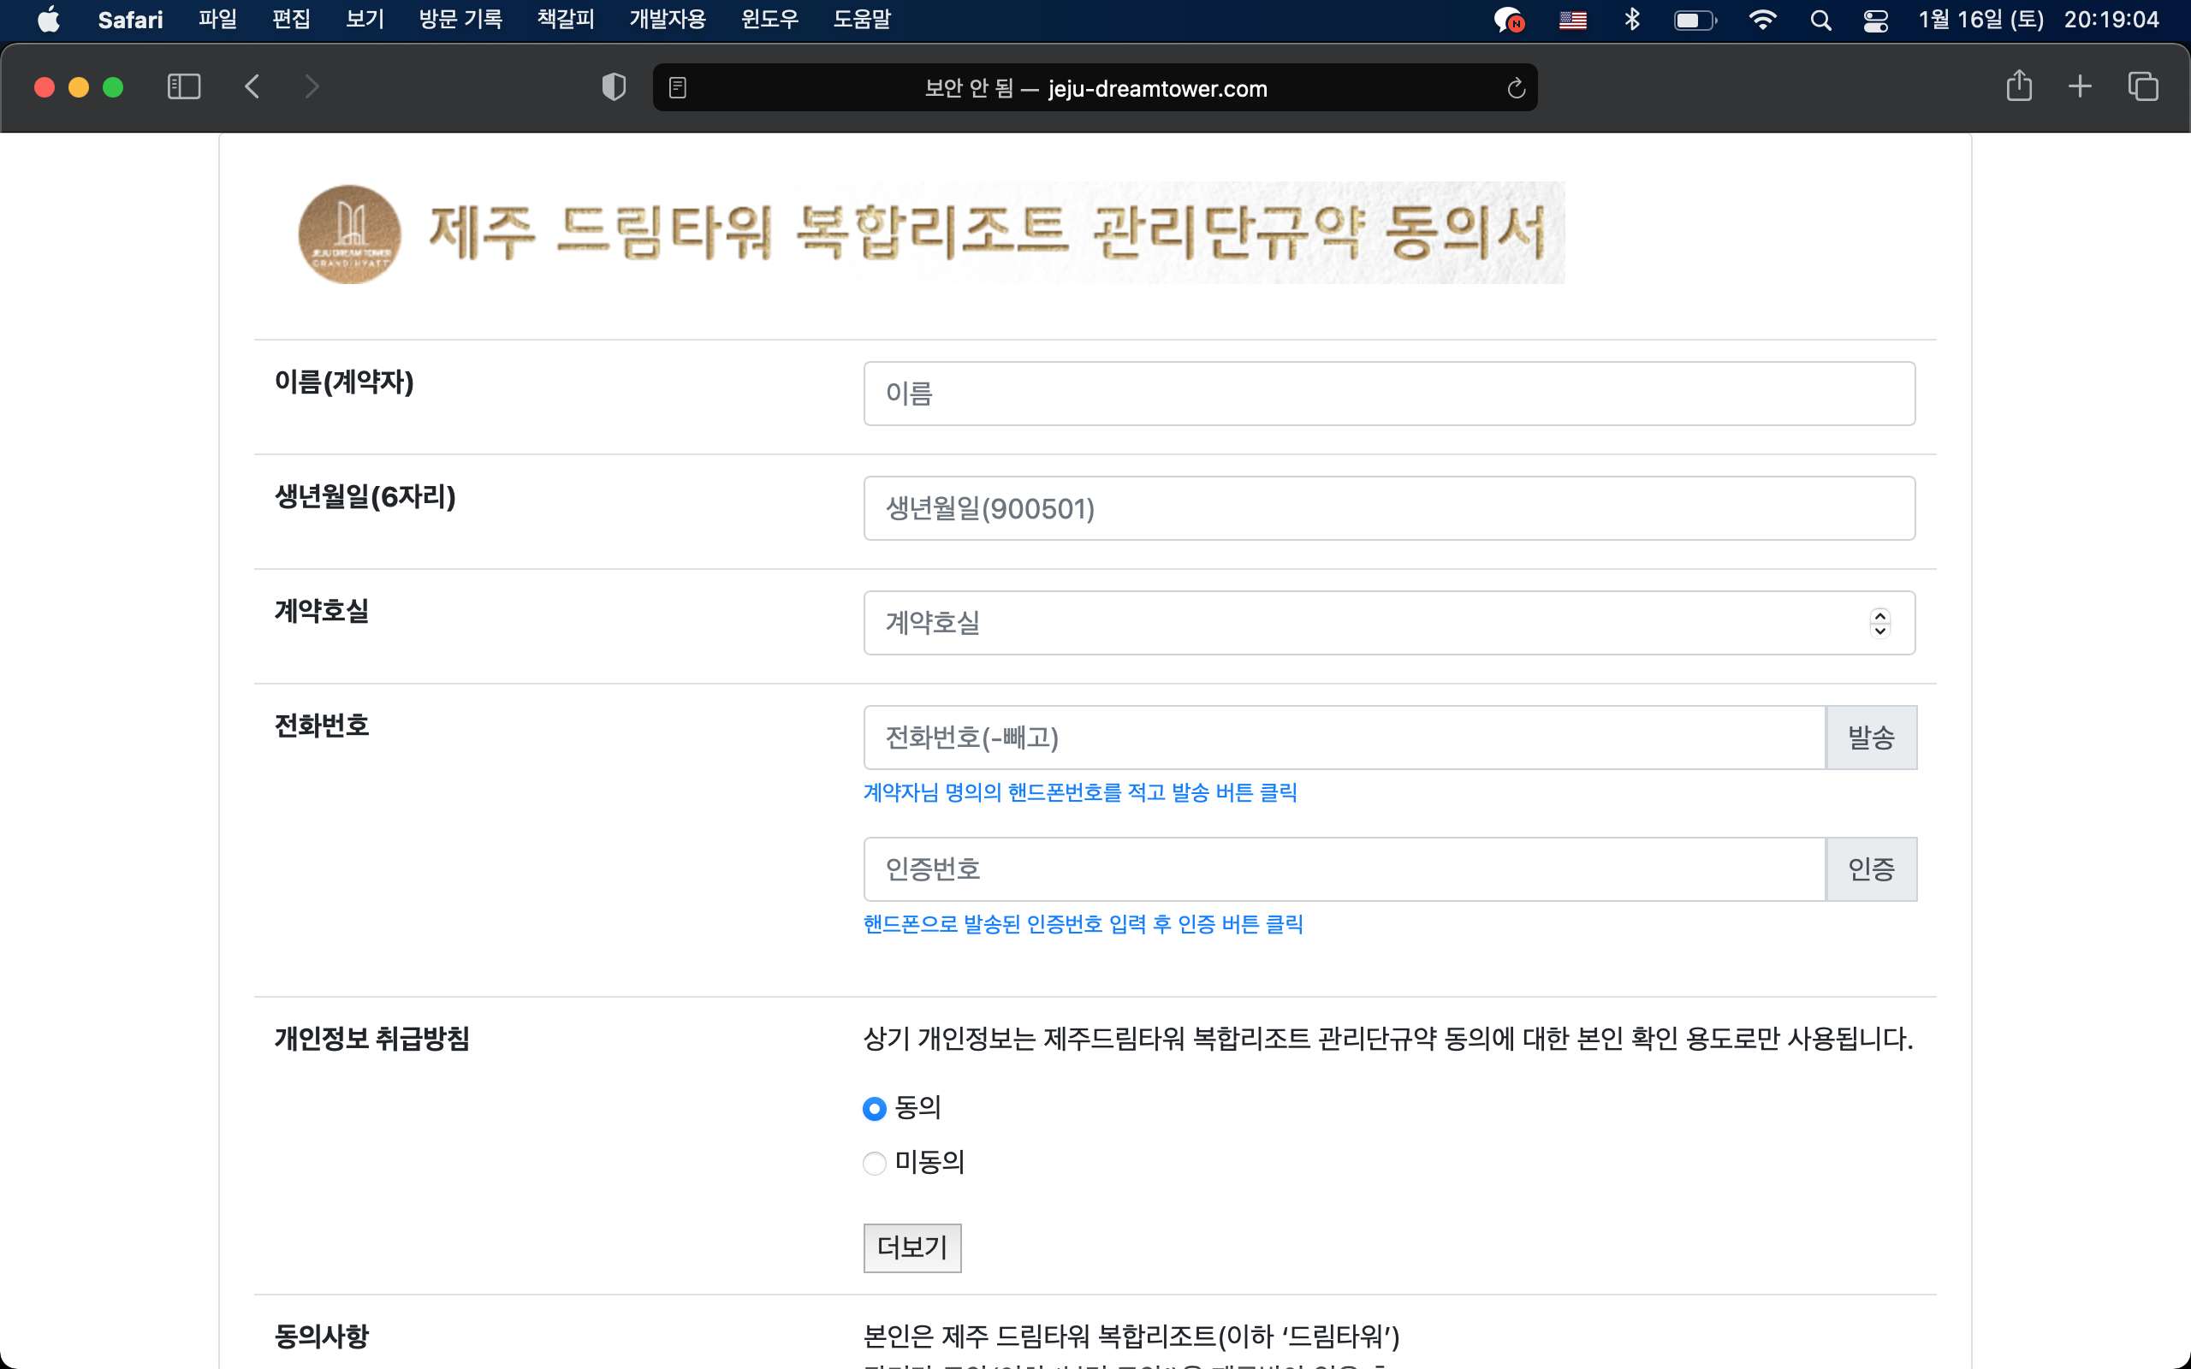This screenshot has width=2191, height=1369.
Task: Open the 윈도우 menu
Action: click(769, 19)
